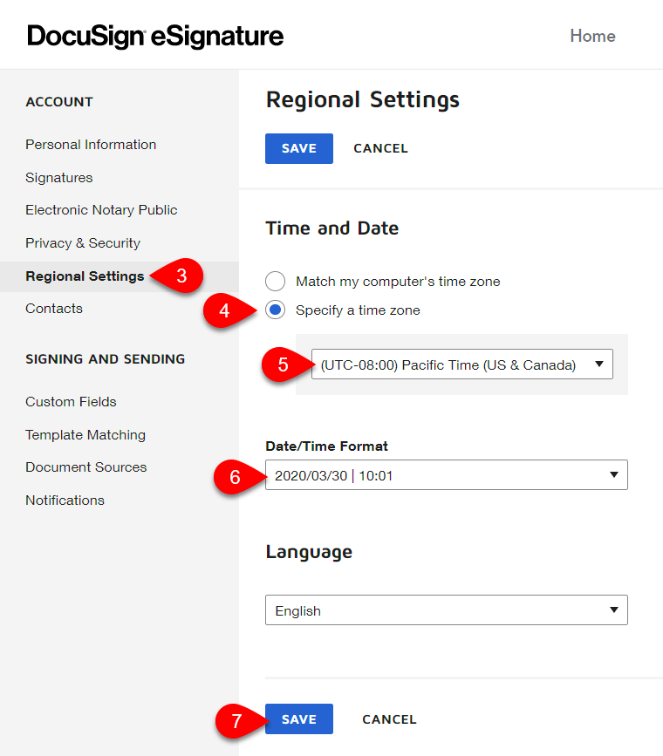Open Custom Fields settings
The width and height of the screenshot is (663, 756).
click(71, 402)
